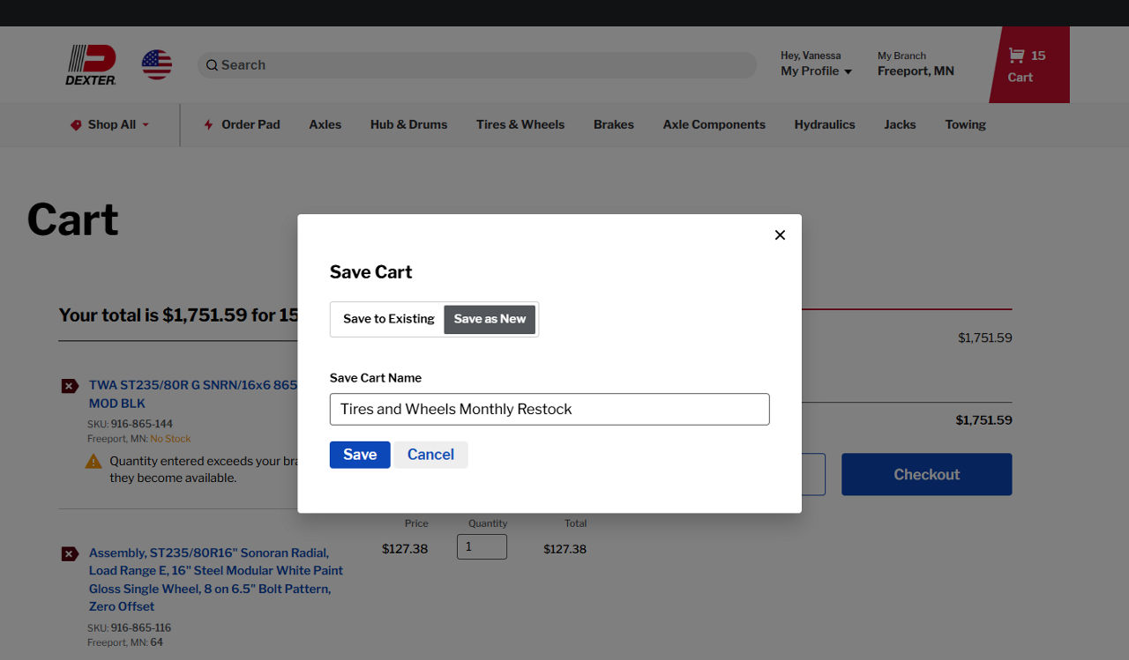1129x660 pixels.
Task: Open the Jacks category
Action: tap(900, 125)
